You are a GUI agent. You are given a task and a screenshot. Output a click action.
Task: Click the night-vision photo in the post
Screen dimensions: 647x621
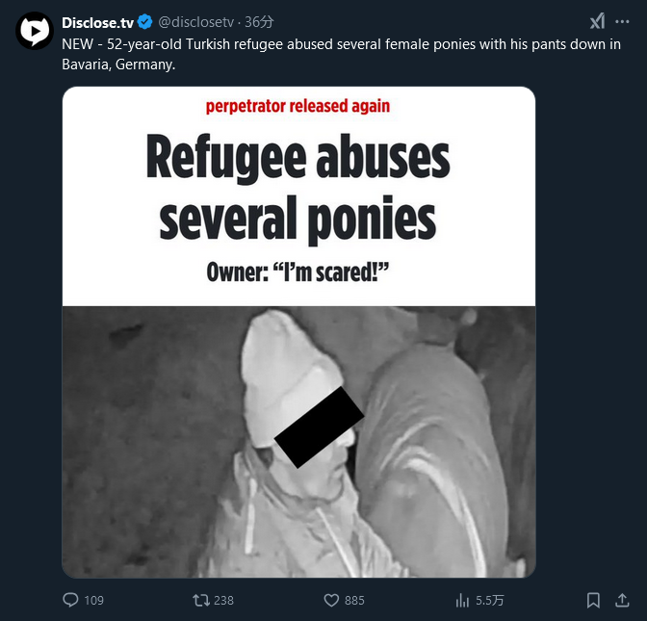pos(298,442)
